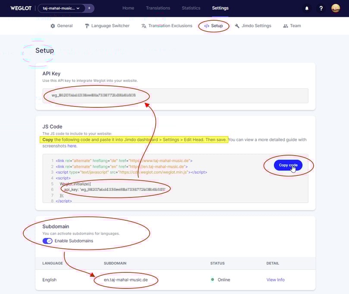Open the help question mark

pos(321,9)
